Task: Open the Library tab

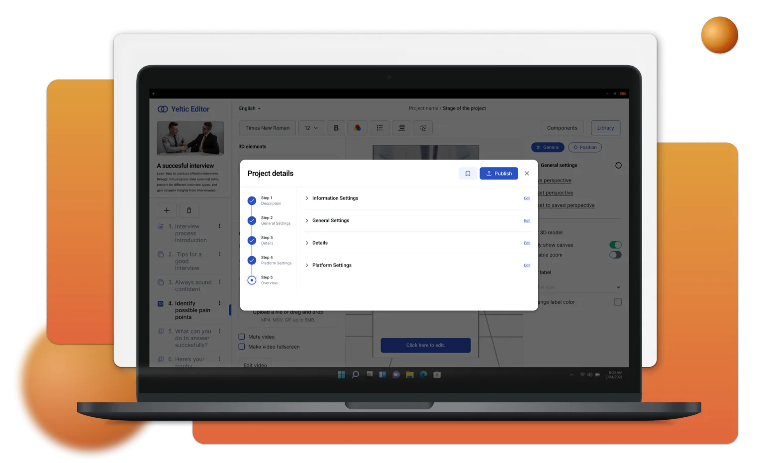Action: (x=605, y=128)
